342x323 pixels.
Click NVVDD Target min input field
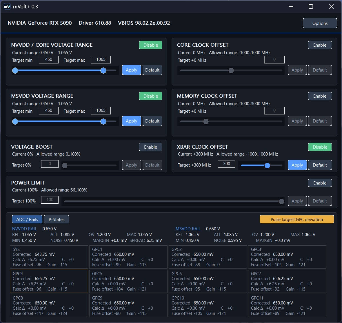pos(49,59)
